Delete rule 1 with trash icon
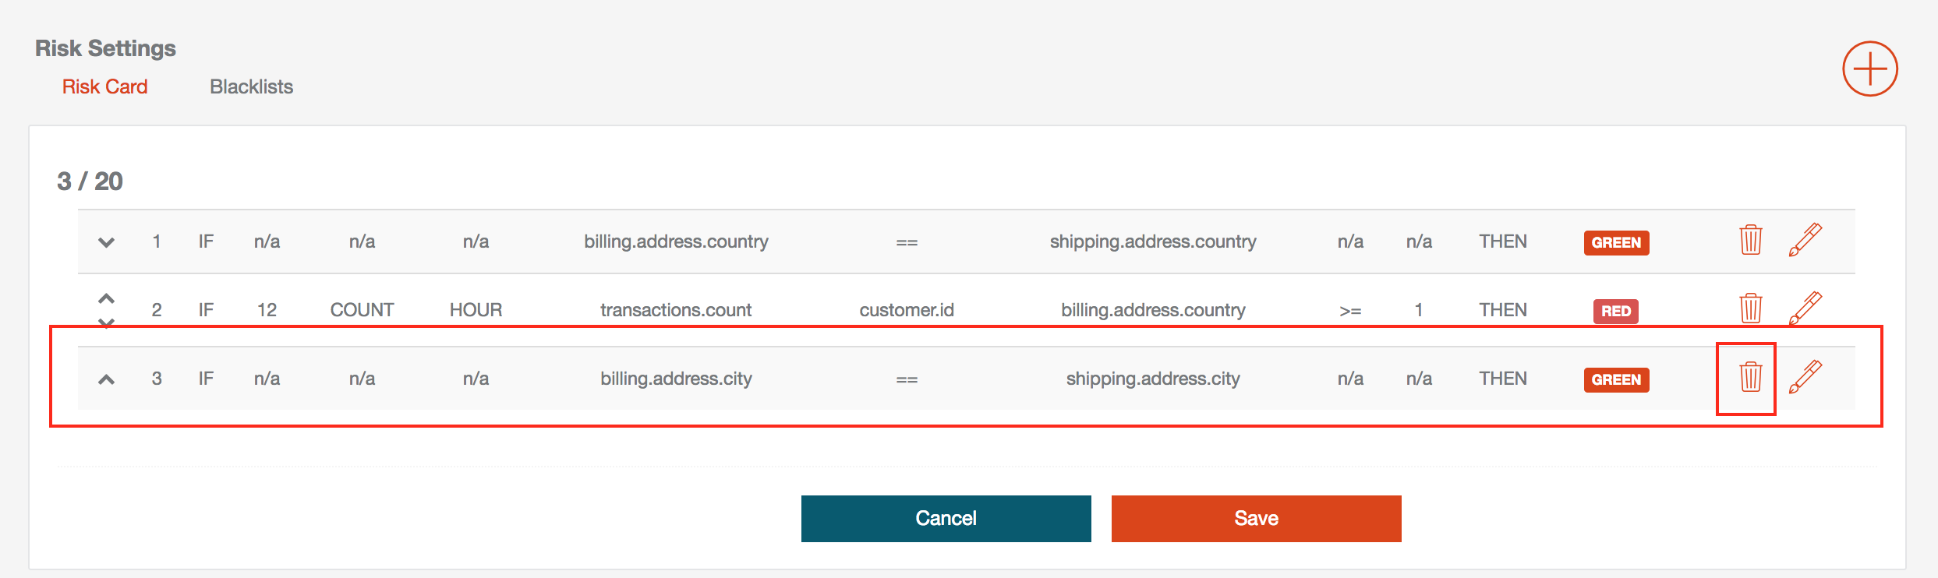Viewport: 1938px width, 578px height. (1751, 239)
